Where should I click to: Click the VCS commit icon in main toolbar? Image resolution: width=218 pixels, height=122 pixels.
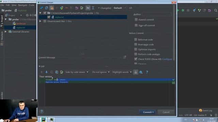pyautogui.click(x=199, y=11)
